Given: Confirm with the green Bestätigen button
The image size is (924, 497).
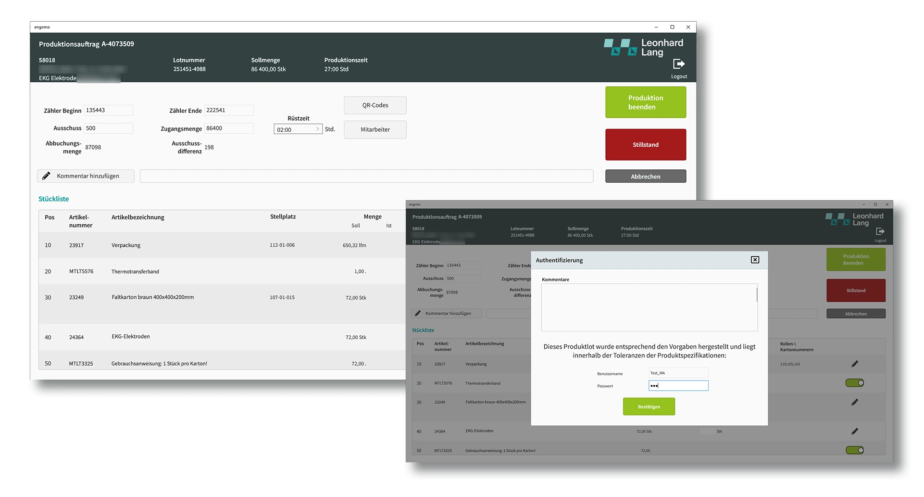Looking at the screenshot, I should point(649,407).
